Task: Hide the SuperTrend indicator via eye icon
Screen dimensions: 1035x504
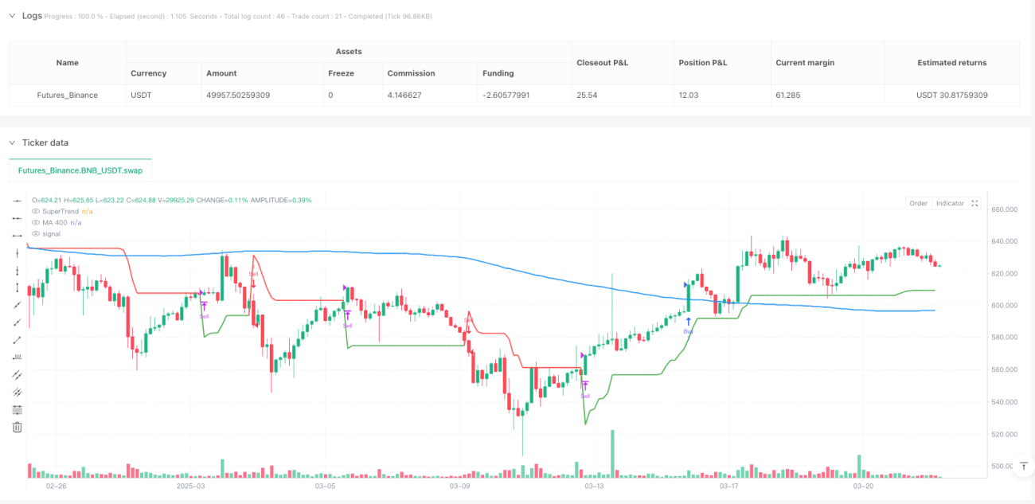Action: tap(35, 211)
